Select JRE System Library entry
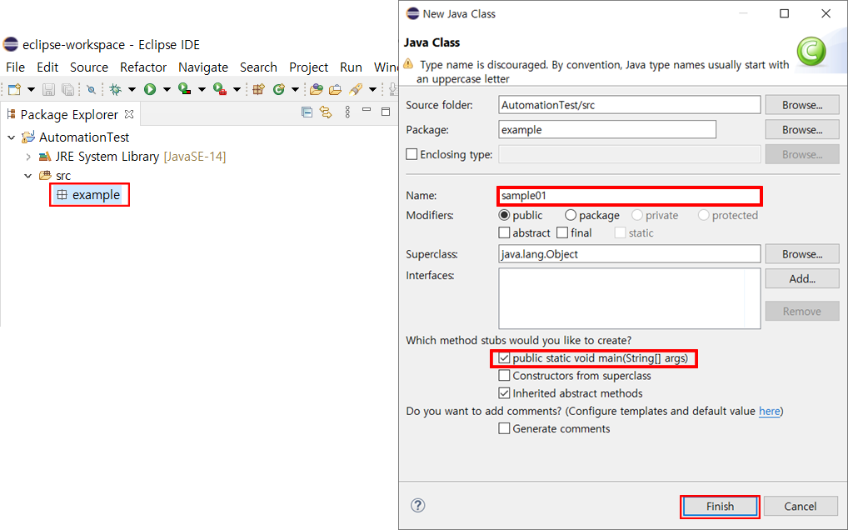The height and width of the screenshot is (530, 848). click(x=132, y=157)
